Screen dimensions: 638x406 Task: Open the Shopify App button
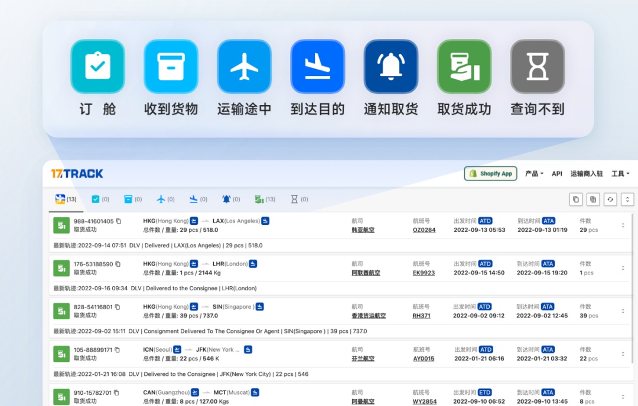pos(491,173)
